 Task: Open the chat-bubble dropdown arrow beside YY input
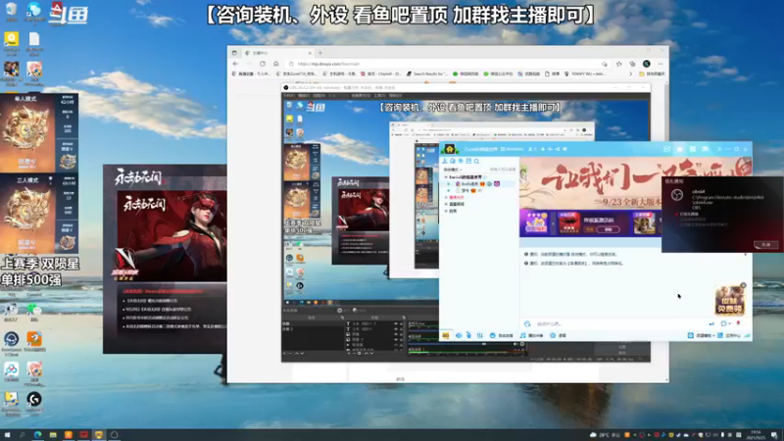(x=729, y=324)
